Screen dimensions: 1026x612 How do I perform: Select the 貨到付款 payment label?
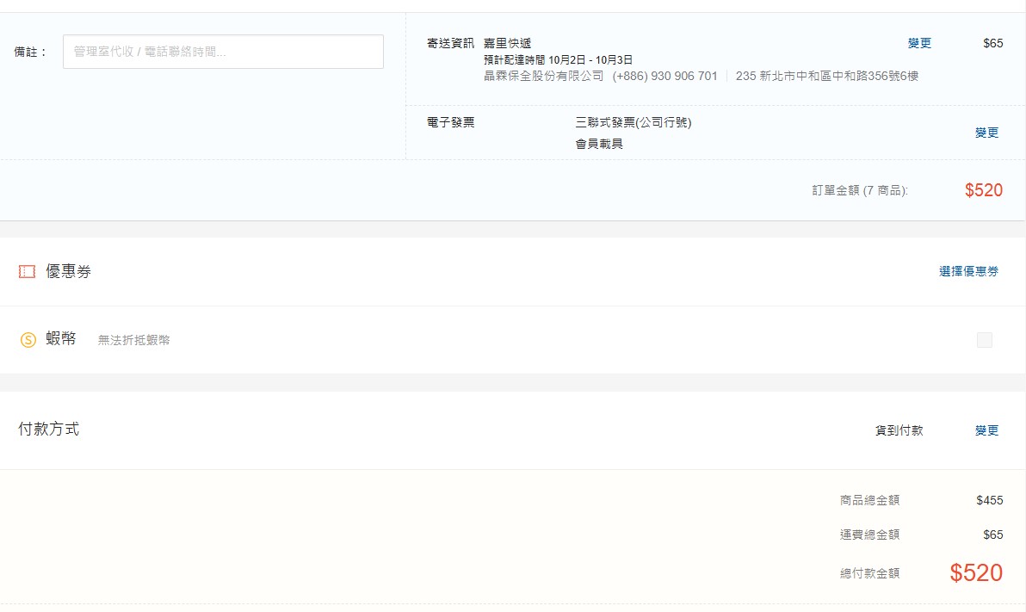click(899, 430)
